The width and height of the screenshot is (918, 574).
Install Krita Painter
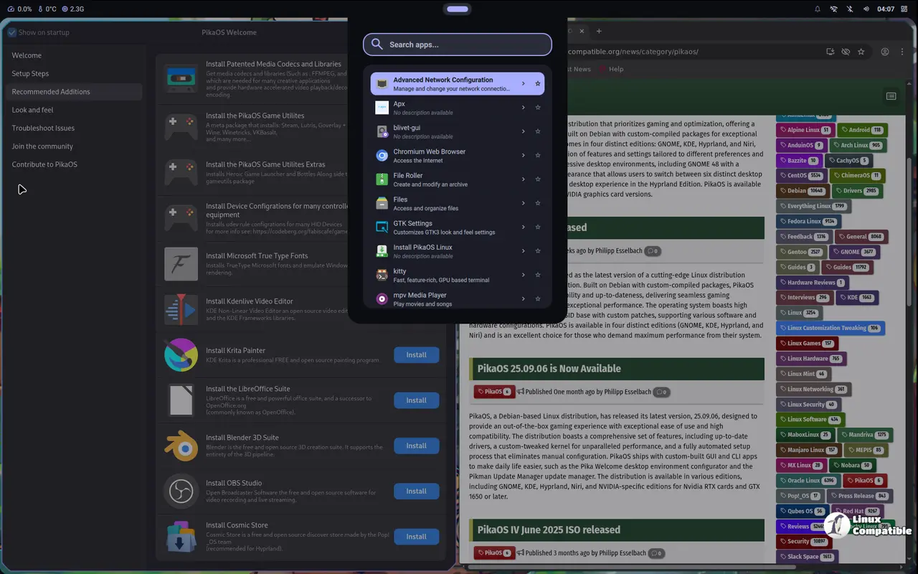[x=416, y=354]
